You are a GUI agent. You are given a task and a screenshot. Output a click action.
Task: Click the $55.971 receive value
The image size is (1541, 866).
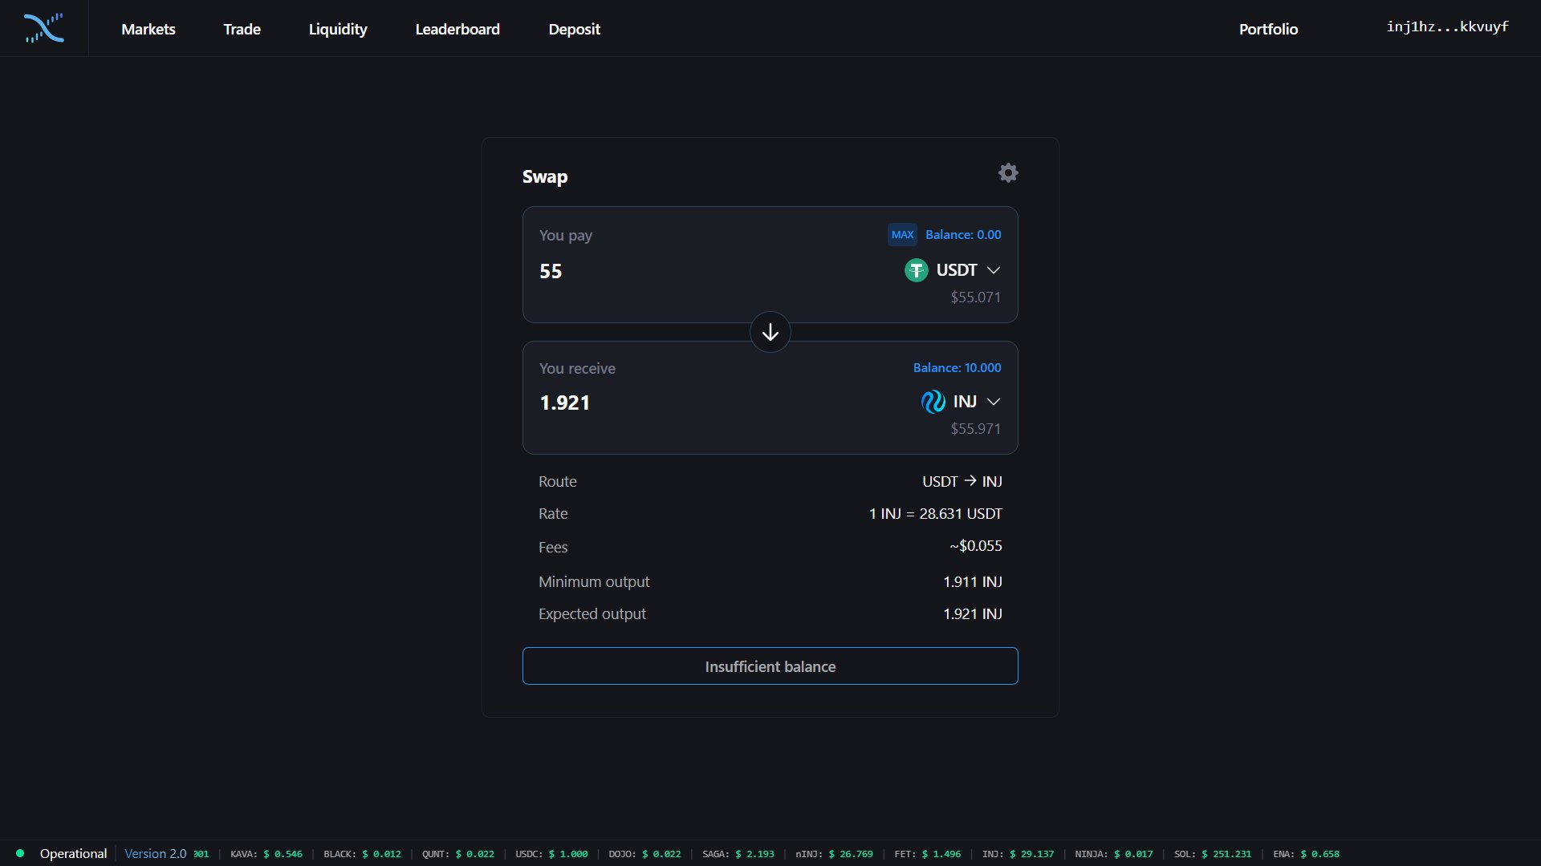[x=976, y=429]
